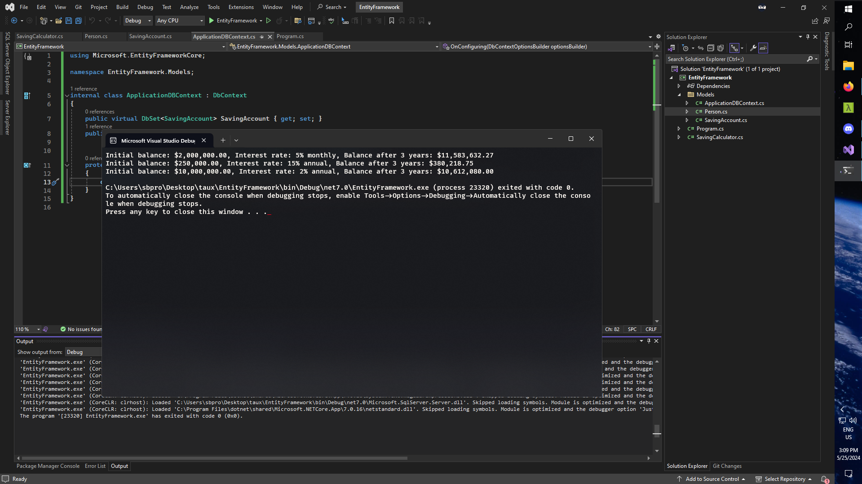Open Firefox from the taskbar
This screenshot has width=862, height=484.
[x=848, y=87]
